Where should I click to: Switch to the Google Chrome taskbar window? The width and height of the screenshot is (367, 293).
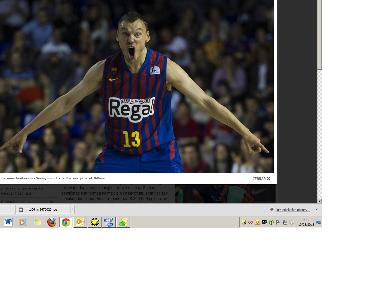66,222
